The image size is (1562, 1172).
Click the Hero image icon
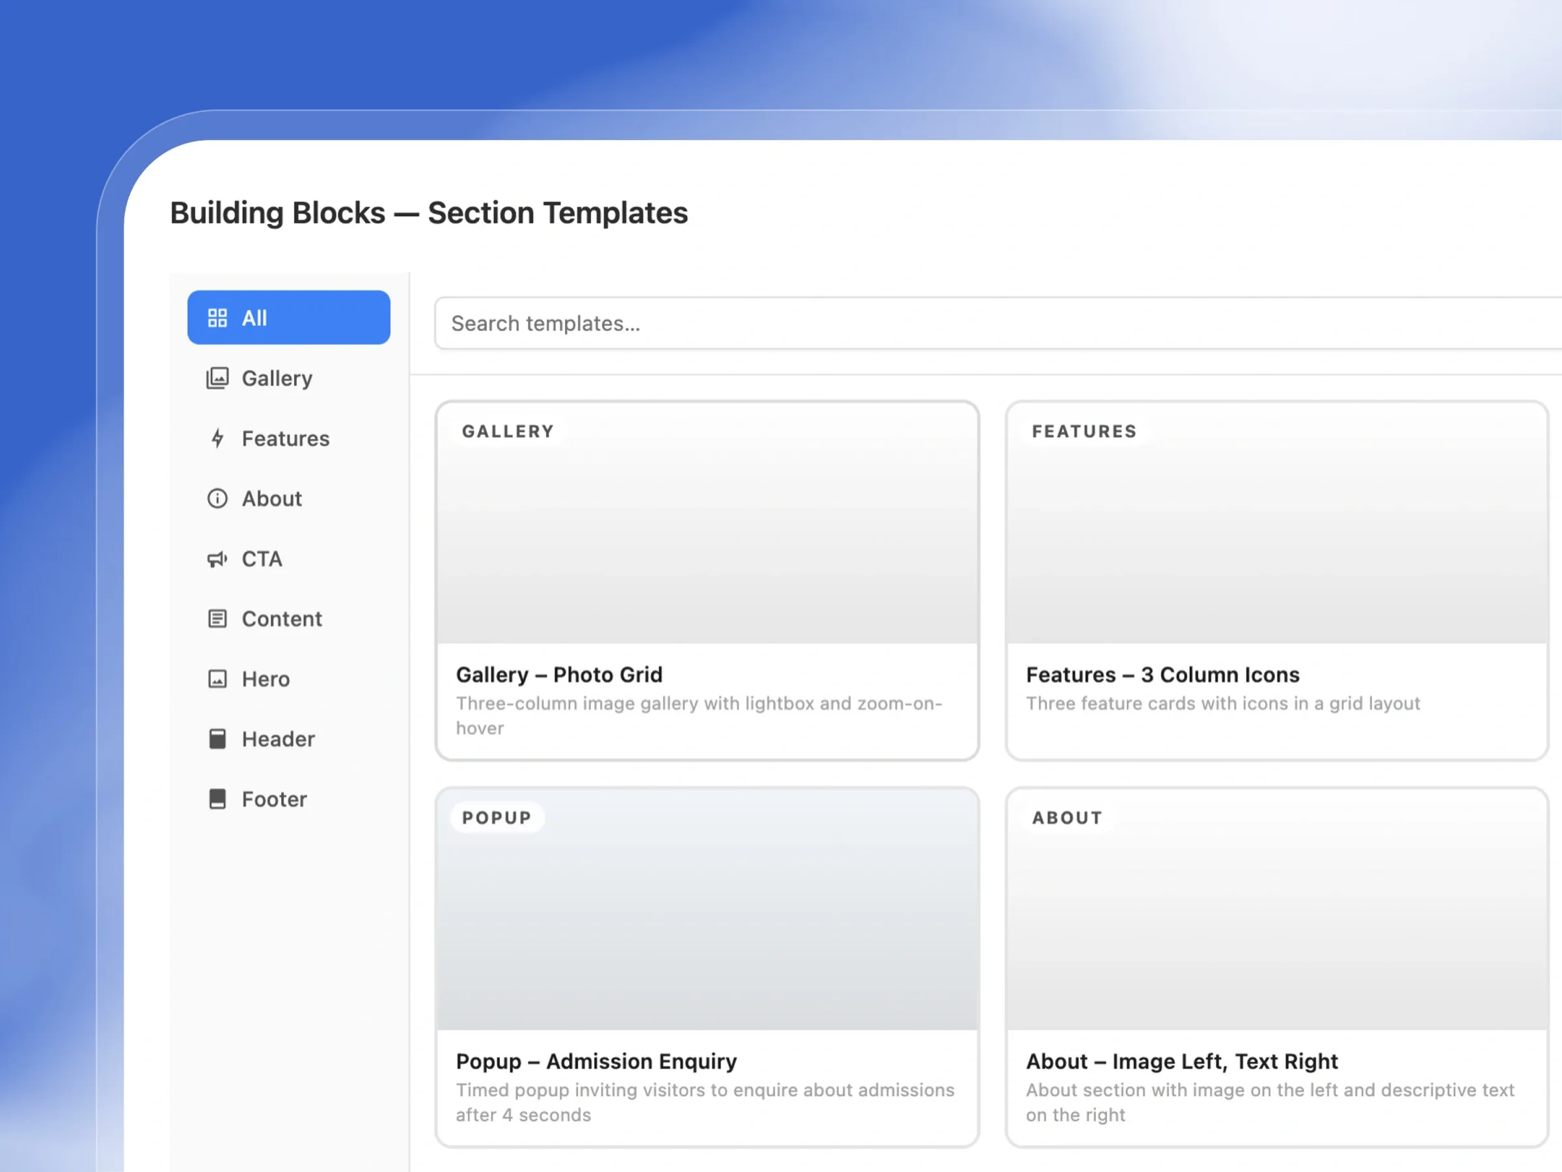point(217,679)
